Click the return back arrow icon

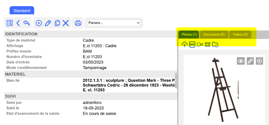[26, 23]
